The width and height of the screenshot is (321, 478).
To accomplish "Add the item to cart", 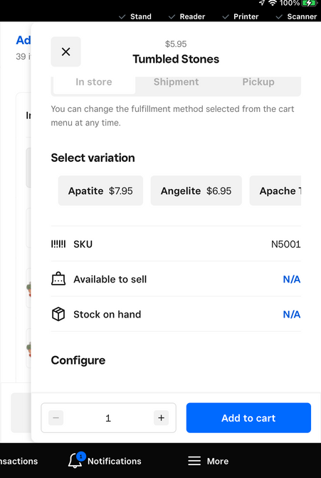I will pos(248,418).
